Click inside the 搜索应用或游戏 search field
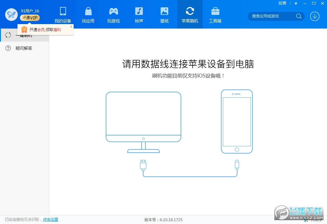The height and width of the screenshot is (224, 327). 273,16
